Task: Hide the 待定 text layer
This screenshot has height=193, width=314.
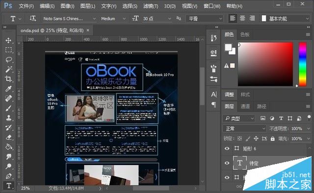Action: [x=227, y=163]
